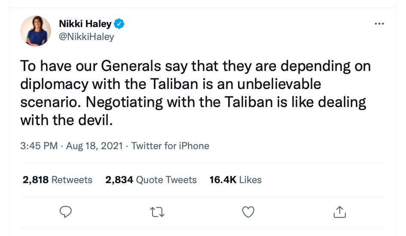Viewport: 406px width, 236px height.
Task: Go to the @NikkiHaley handle
Action: (x=86, y=37)
